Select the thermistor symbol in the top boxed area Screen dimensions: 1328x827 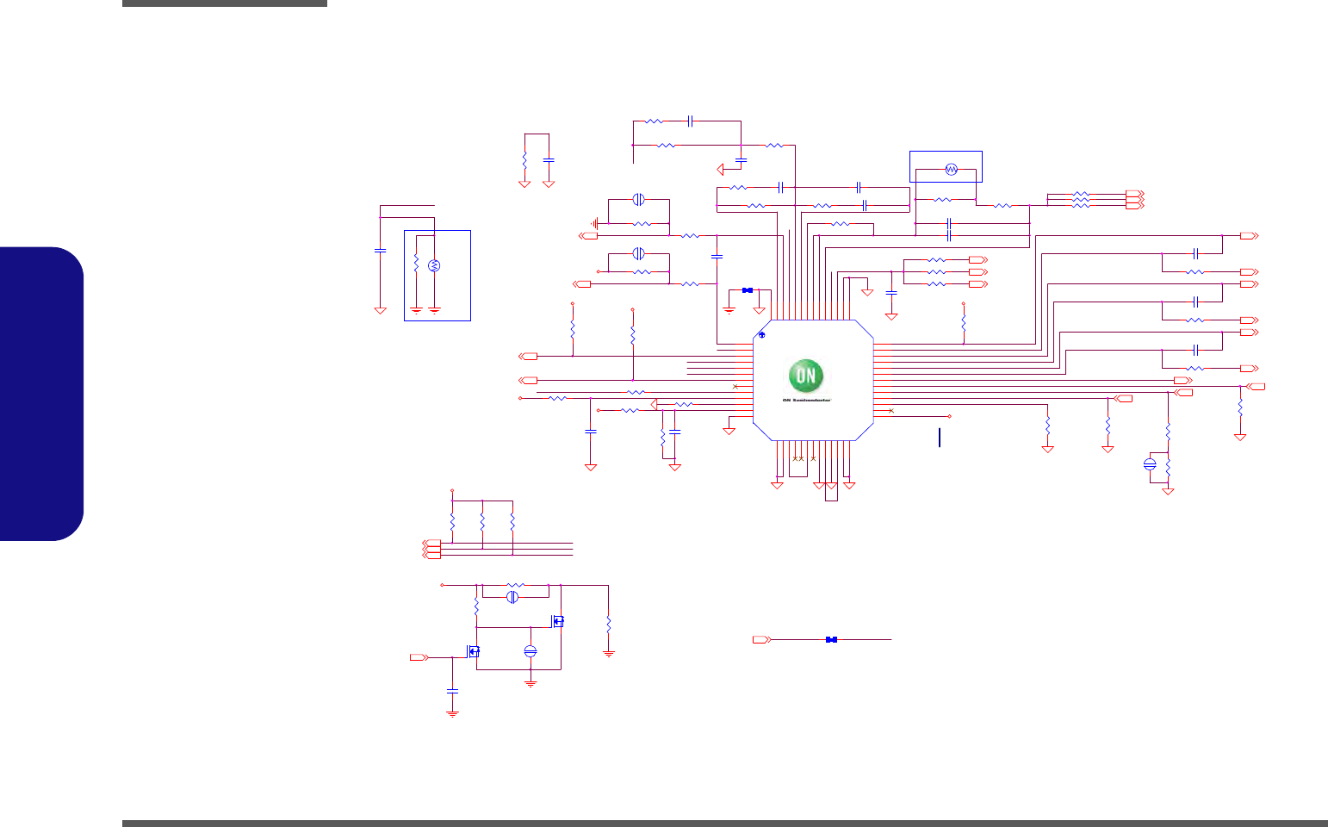(x=951, y=170)
